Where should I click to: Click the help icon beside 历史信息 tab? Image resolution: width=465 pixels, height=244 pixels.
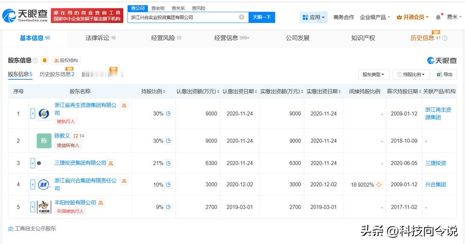pos(445,38)
